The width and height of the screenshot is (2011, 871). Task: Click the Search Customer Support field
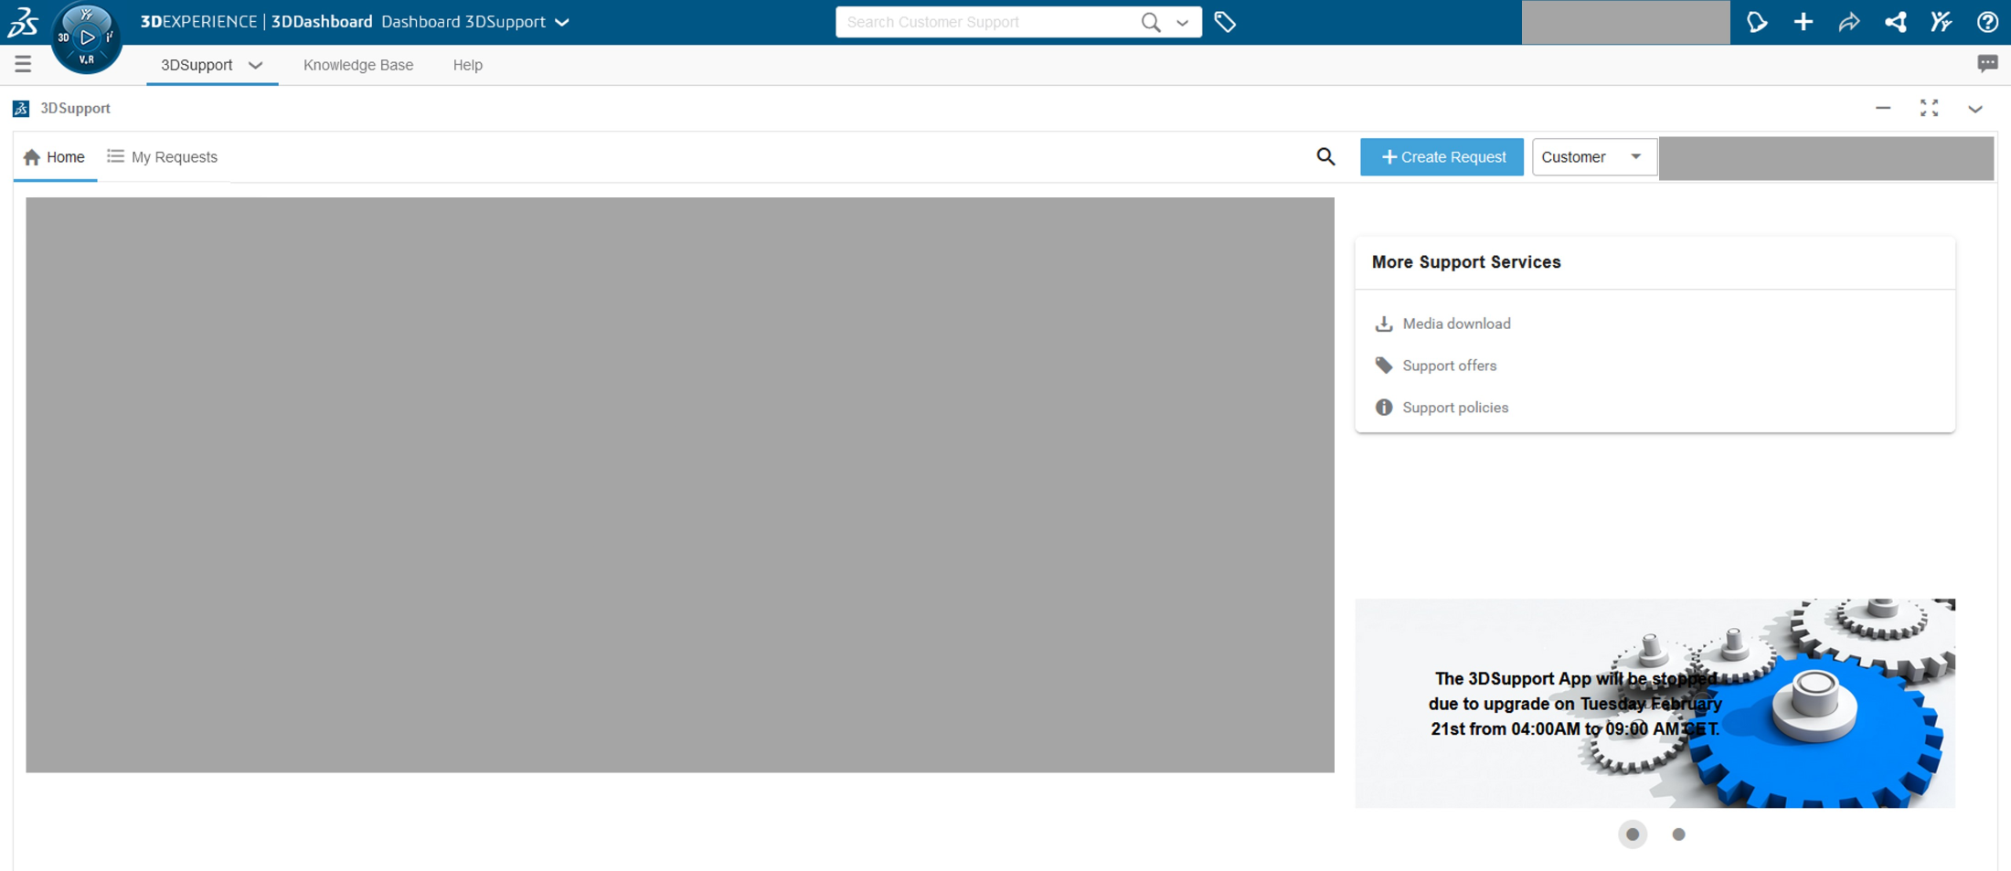987,22
